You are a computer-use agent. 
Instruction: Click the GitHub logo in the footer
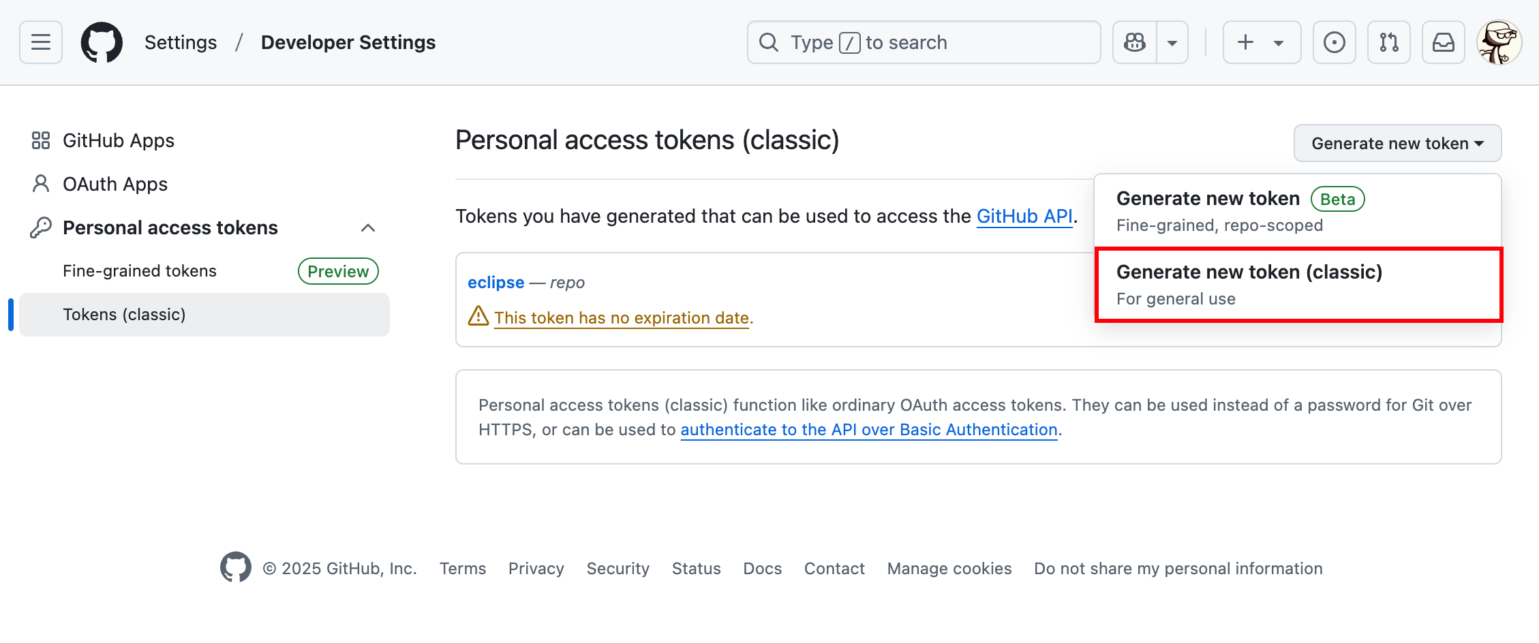(x=236, y=567)
